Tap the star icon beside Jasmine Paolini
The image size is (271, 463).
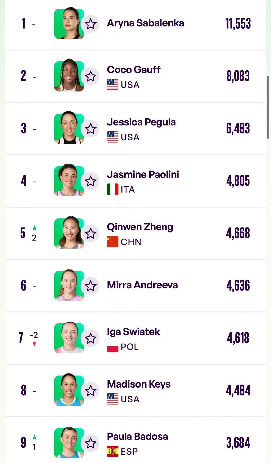pyautogui.click(x=91, y=181)
